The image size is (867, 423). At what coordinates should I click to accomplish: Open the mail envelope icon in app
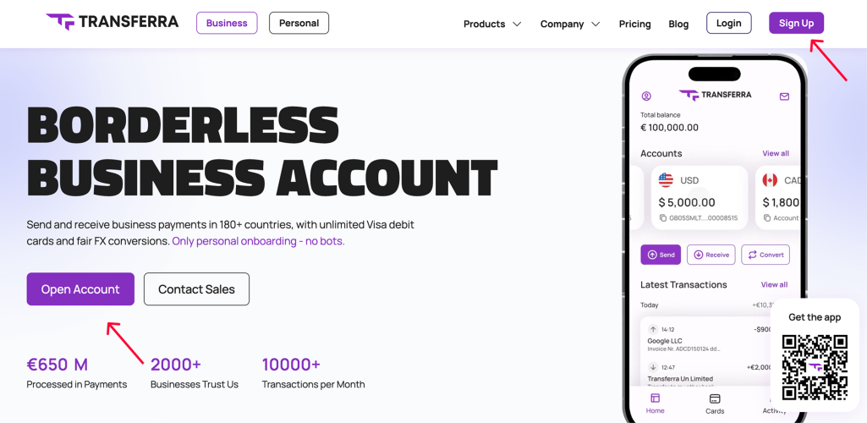(x=784, y=96)
